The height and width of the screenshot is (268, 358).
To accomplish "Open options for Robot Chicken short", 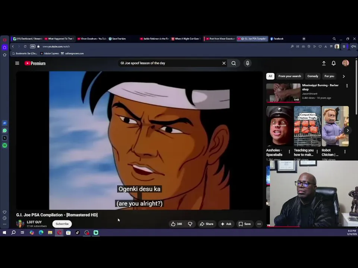I will tap(345, 151).
